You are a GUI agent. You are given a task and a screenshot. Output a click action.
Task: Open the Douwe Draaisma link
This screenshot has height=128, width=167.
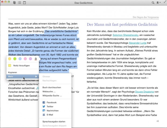point(144,92)
